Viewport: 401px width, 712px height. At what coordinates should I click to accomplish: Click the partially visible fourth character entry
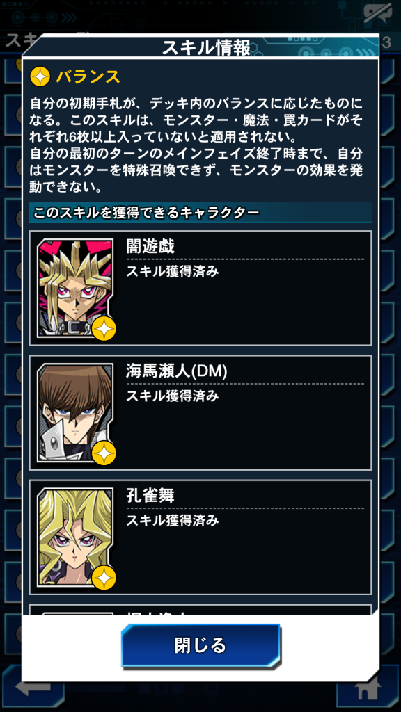point(200,609)
